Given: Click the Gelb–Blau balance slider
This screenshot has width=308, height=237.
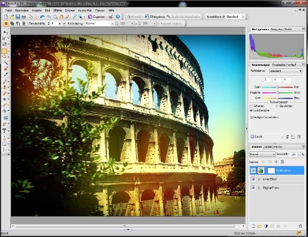Looking at the screenshot, I should tap(277, 98).
